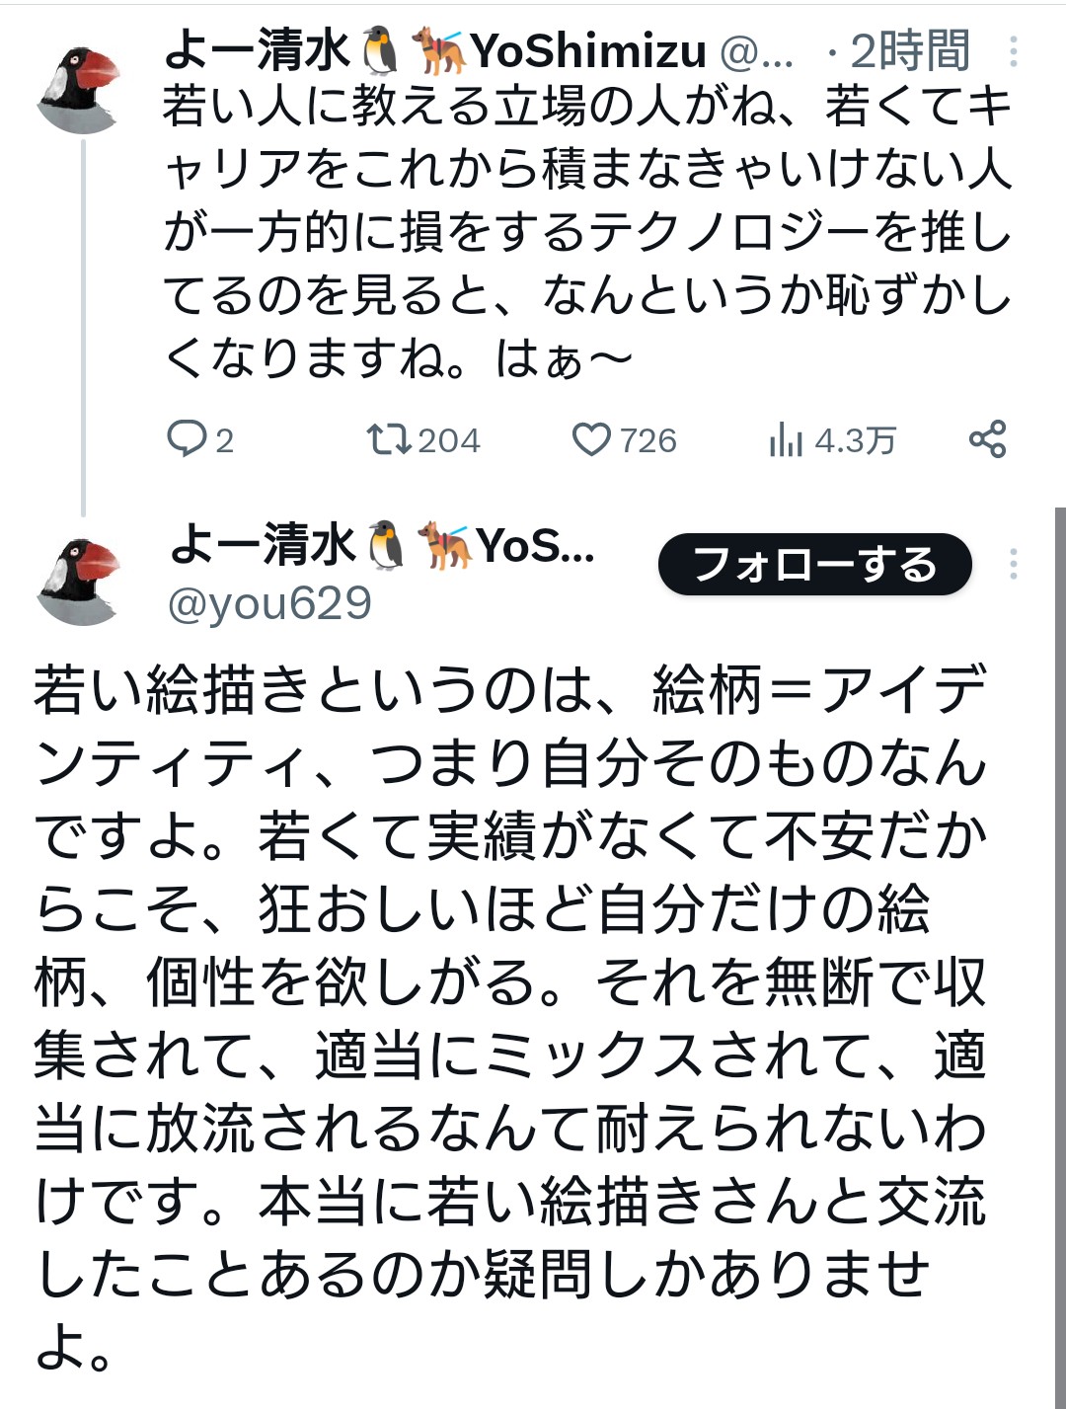Click the scrollbar at the right edge
Screen dimensions: 1066x1409
1060,958
